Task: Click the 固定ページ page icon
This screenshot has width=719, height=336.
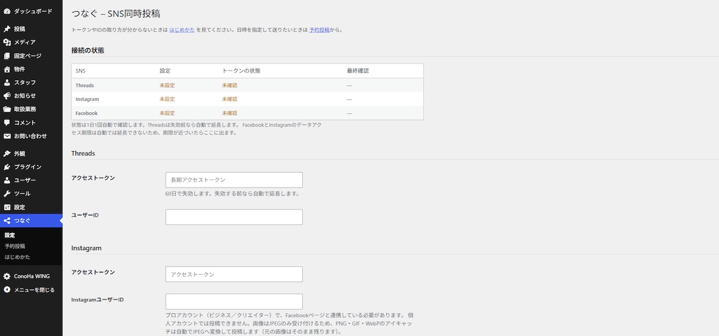Action: click(x=7, y=56)
